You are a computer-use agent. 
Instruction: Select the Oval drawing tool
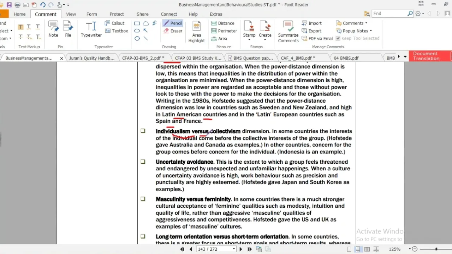click(x=137, y=31)
